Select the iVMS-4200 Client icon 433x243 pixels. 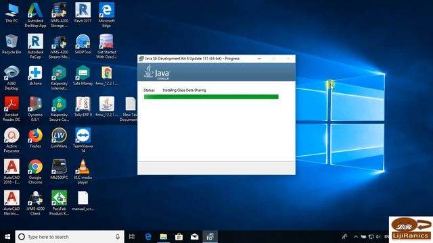pos(35,203)
